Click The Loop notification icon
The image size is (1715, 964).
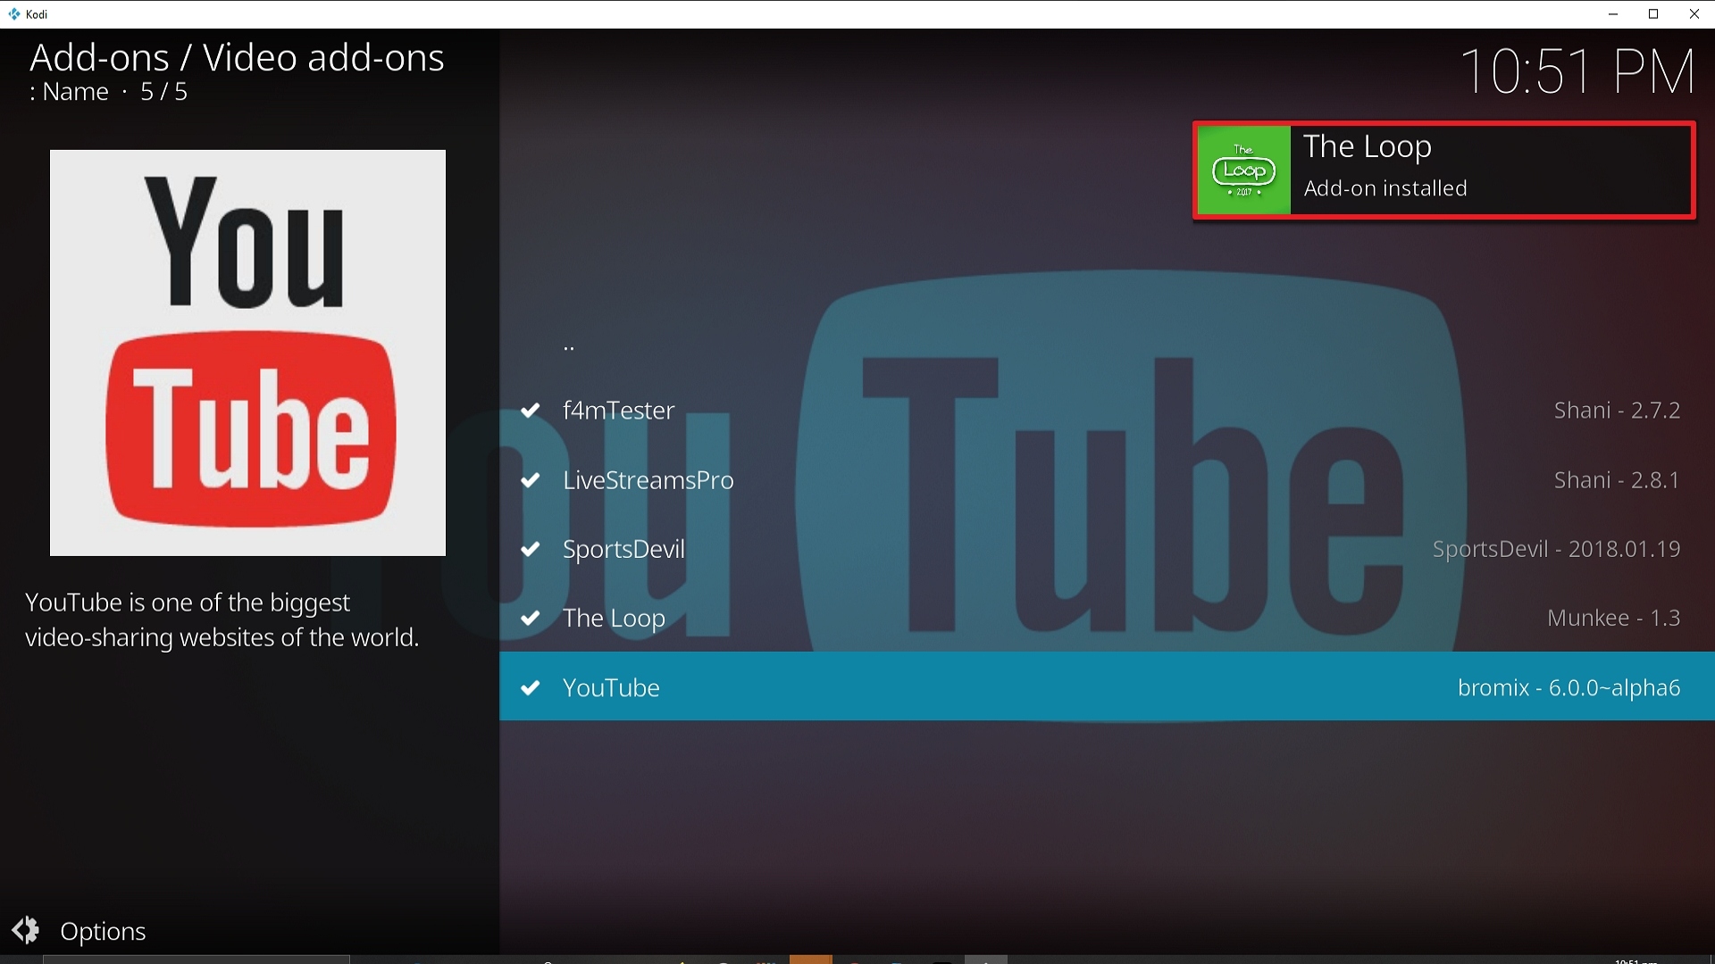1243,170
